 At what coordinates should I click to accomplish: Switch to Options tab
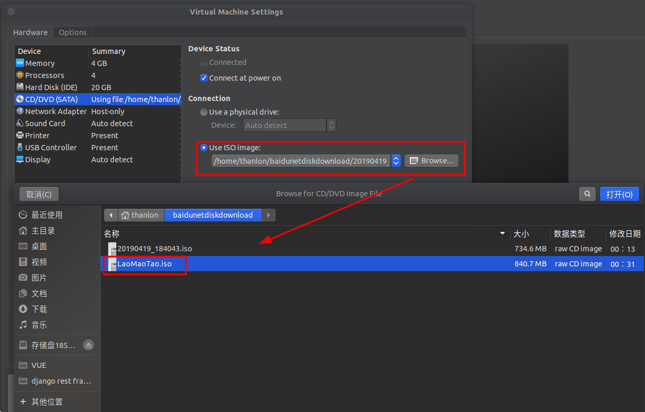tap(73, 32)
